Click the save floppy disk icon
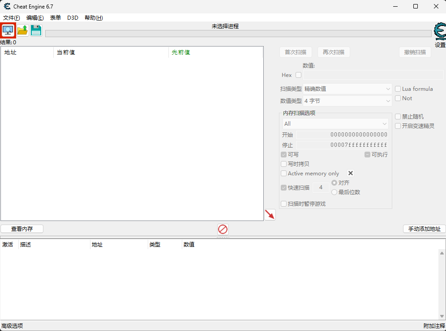This screenshot has height=331, width=446. [36, 30]
